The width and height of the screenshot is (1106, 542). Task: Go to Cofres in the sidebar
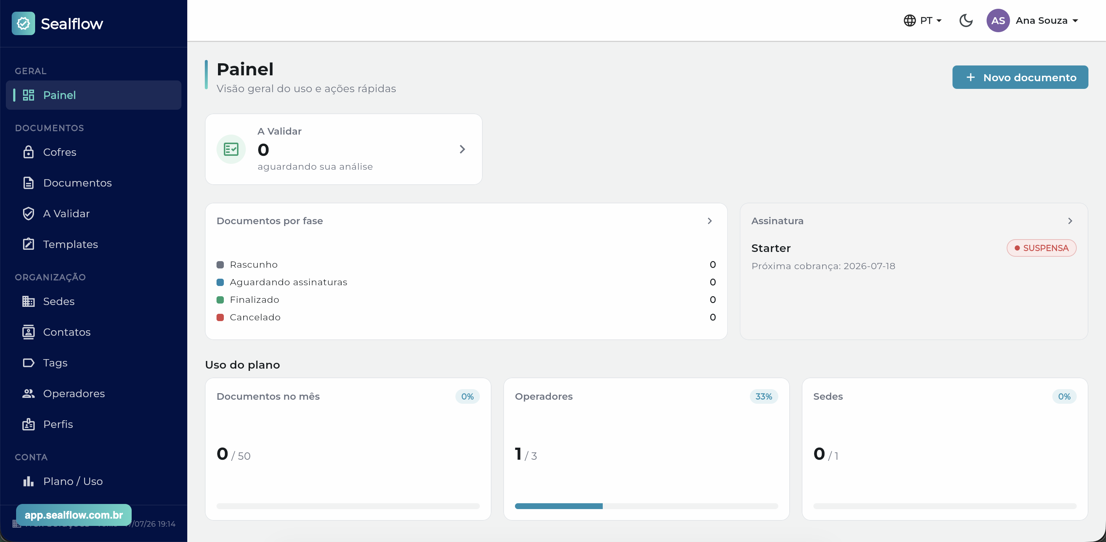pos(94,152)
